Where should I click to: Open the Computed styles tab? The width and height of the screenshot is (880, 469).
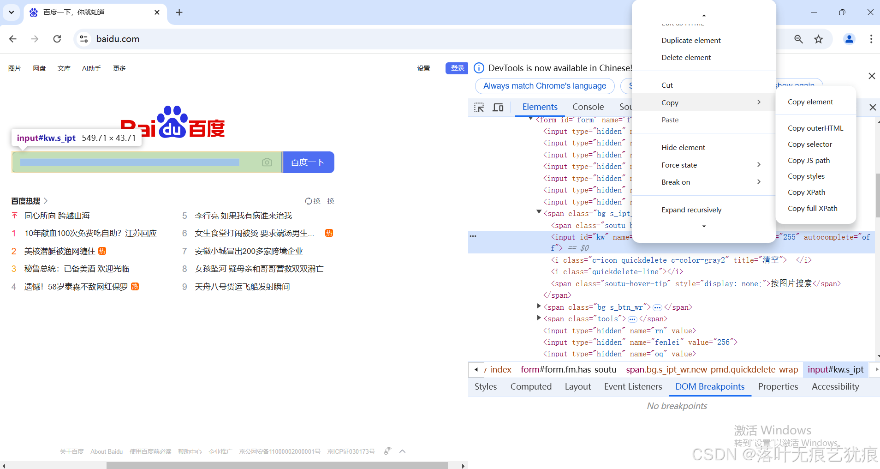[531, 386]
